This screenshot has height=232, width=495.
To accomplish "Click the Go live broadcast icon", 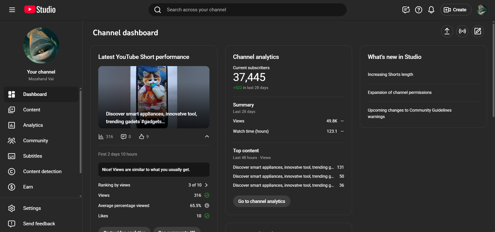I will click(462, 31).
